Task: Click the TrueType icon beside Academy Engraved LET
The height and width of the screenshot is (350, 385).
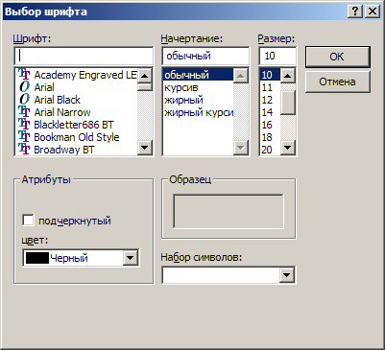Action: pyautogui.click(x=24, y=75)
